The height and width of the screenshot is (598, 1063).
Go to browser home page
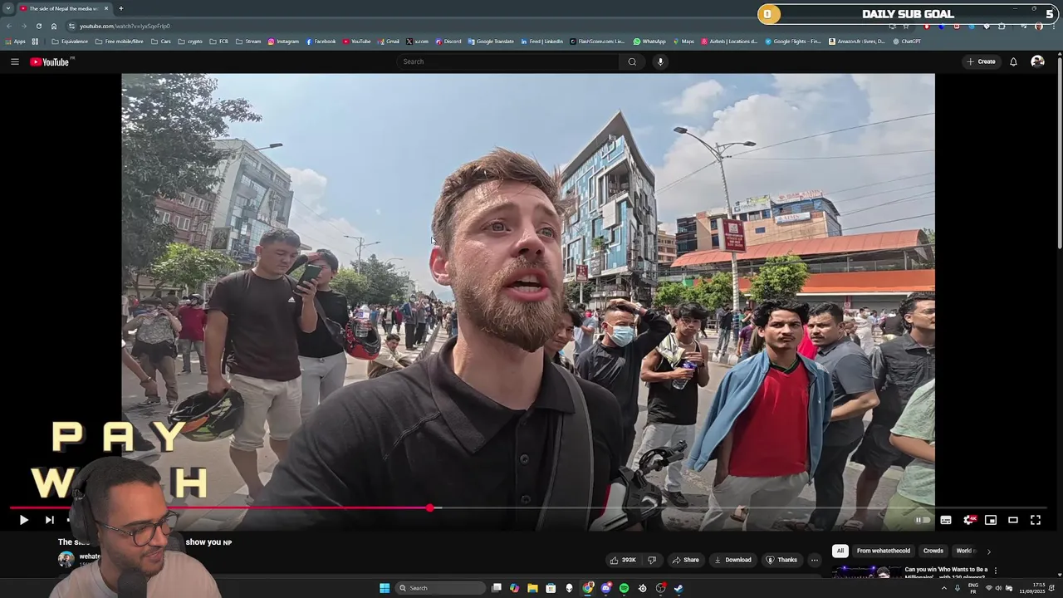click(54, 26)
